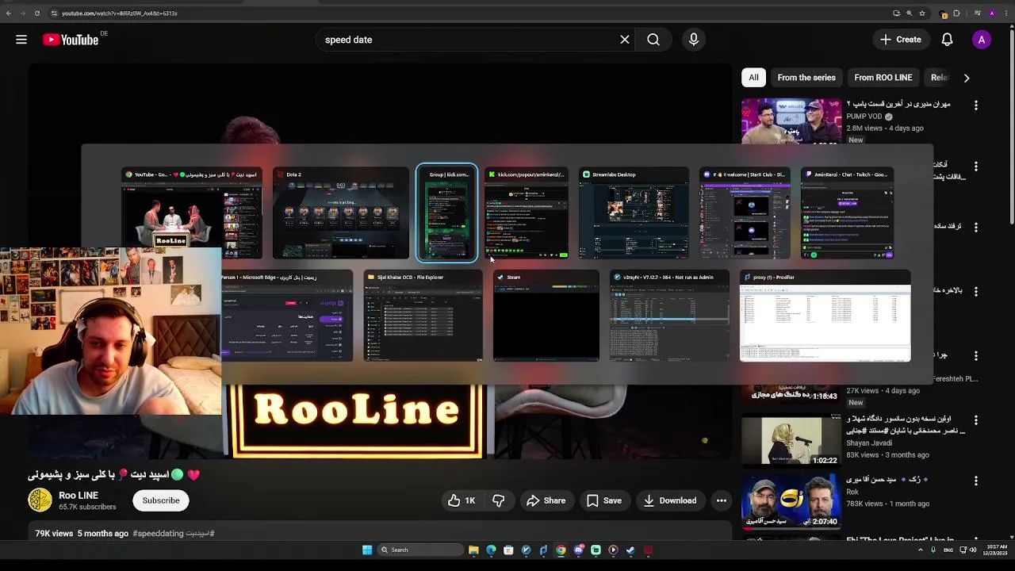Open the taskbar clock showing 10:17 AM
Image resolution: width=1015 pixels, height=571 pixels.
pyautogui.click(x=996, y=550)
